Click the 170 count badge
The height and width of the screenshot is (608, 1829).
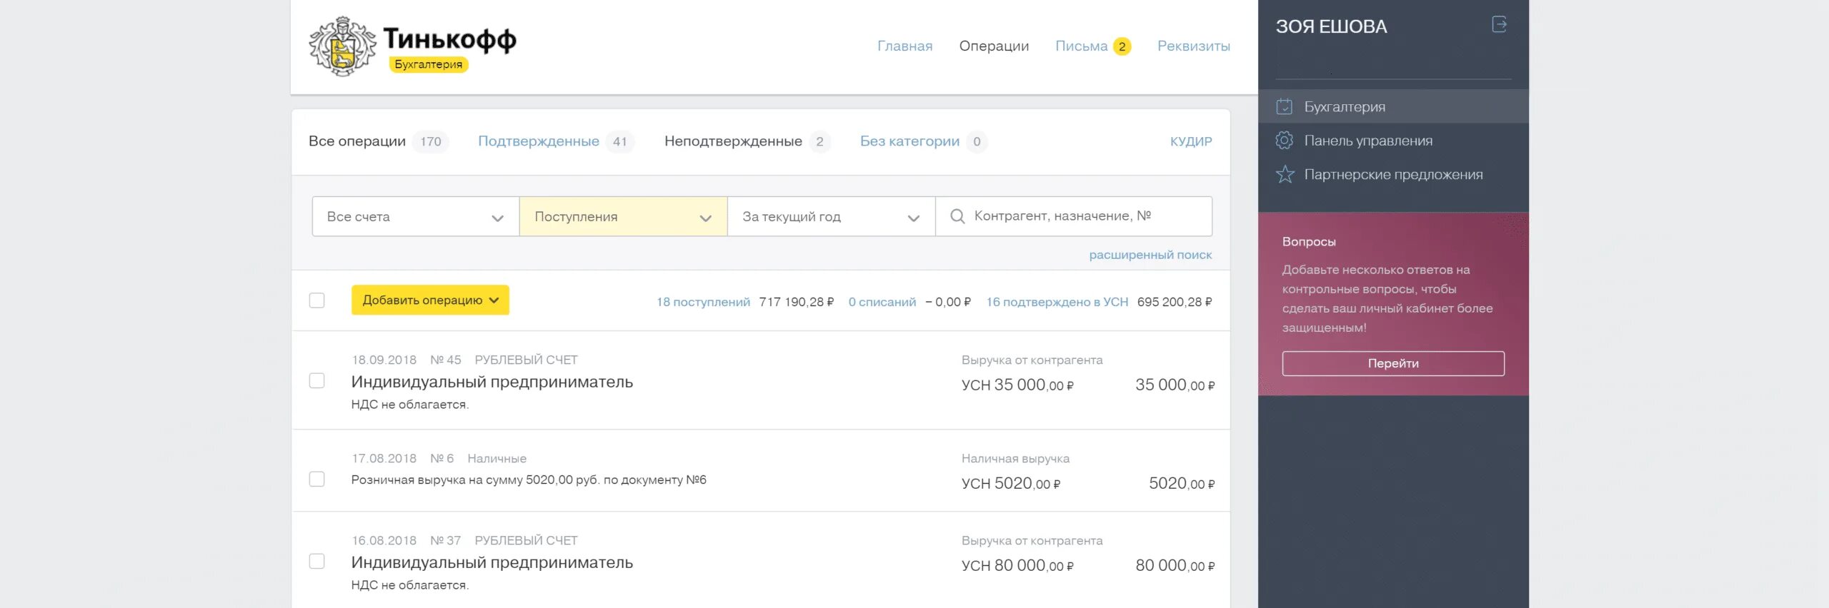431,141
